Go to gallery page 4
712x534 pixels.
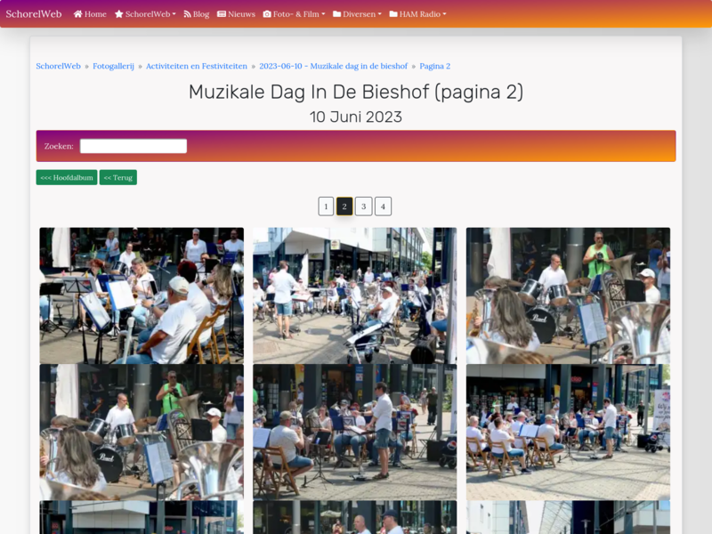[x=384, y=206]
